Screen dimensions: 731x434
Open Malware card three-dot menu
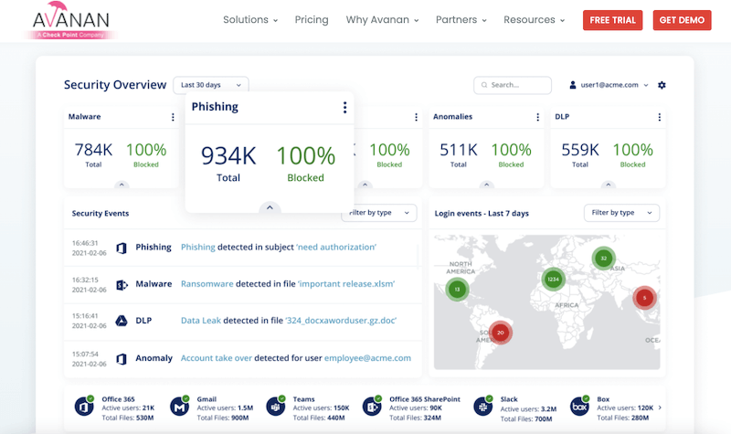tap(173, 117)
